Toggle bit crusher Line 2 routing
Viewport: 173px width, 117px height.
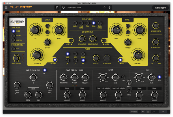point(104,40)
